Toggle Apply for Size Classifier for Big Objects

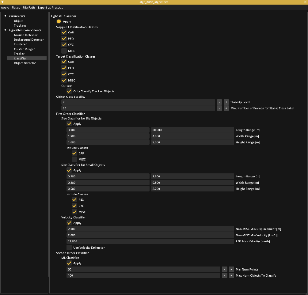(69, 124)
